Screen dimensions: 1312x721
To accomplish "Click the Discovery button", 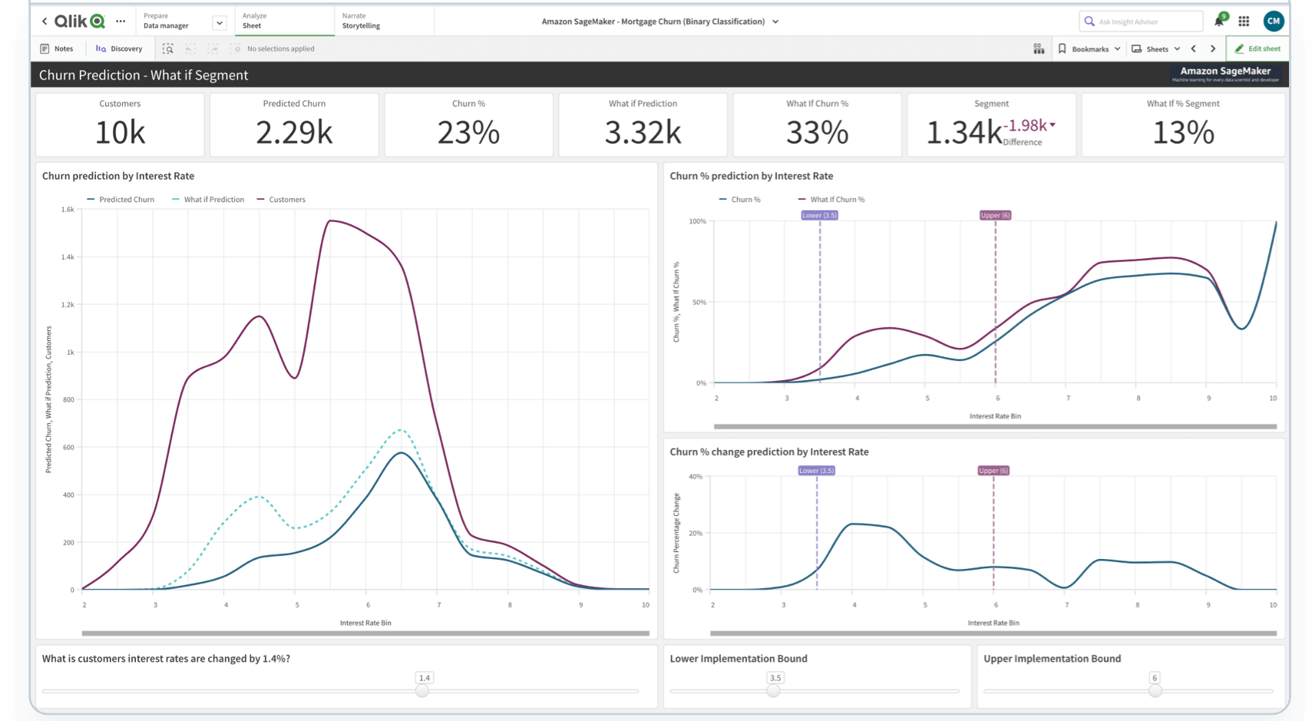I will (x=119, y=48).
